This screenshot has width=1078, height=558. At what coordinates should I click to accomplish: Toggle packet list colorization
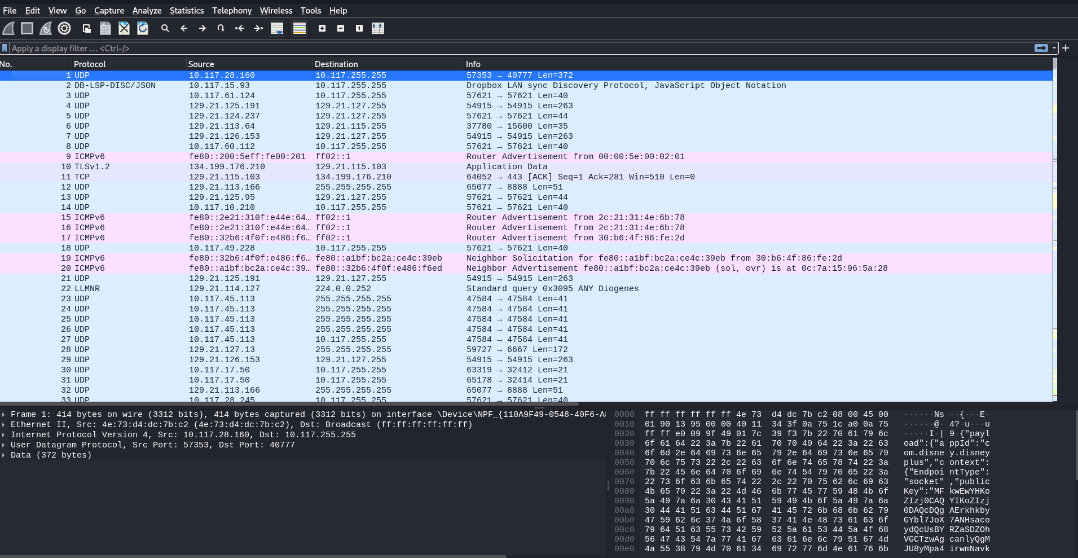300,28
